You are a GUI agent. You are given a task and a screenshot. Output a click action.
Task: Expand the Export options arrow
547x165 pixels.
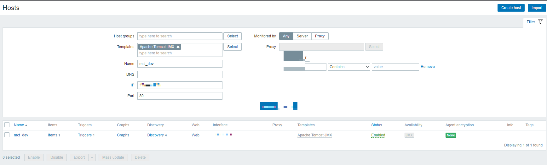pyautogui.click(x=92, y=157)
